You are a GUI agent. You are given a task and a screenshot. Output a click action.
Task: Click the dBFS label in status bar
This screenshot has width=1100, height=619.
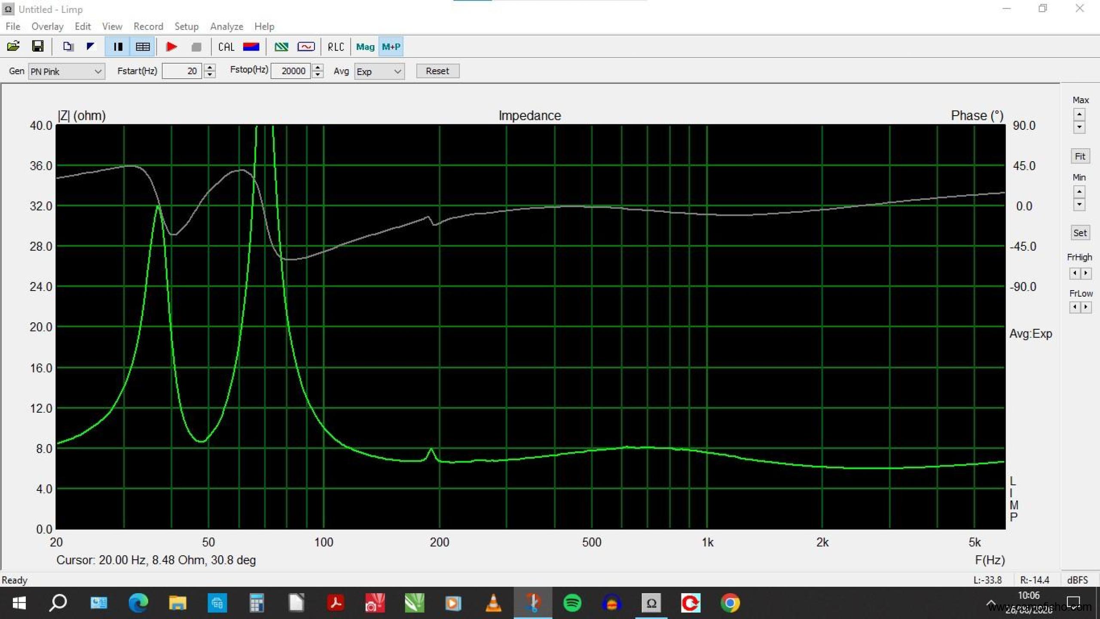tap(1078, 580)
